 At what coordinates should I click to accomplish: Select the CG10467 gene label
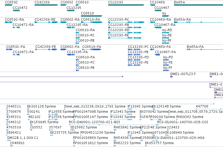[x=162, y=8]
